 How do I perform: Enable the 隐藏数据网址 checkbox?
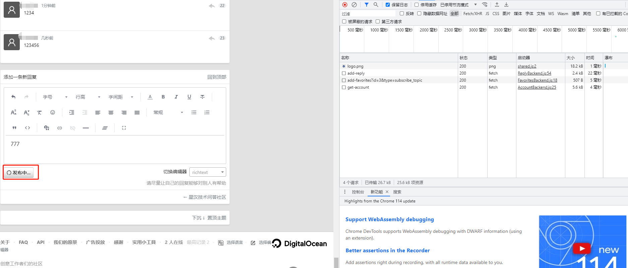tap(419, 13)
